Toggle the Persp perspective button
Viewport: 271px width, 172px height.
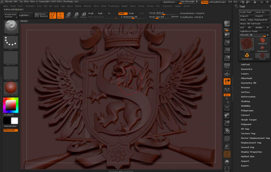(227, 66)
